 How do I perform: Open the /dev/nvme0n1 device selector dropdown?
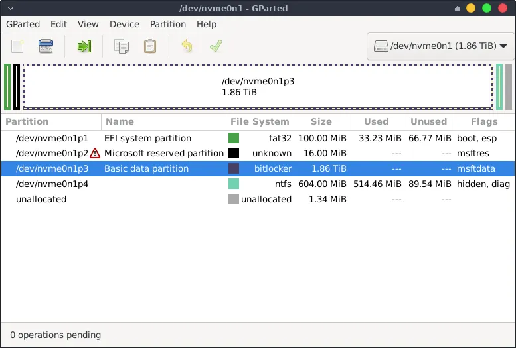[x=440, y=46]
